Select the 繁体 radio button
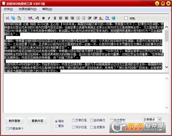Viewport: 172px width, 136px height. (x=56, y=126)
